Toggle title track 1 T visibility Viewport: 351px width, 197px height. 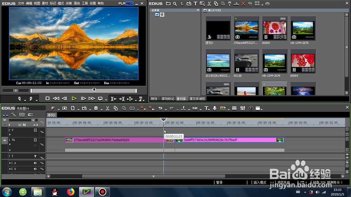point(35,156)
